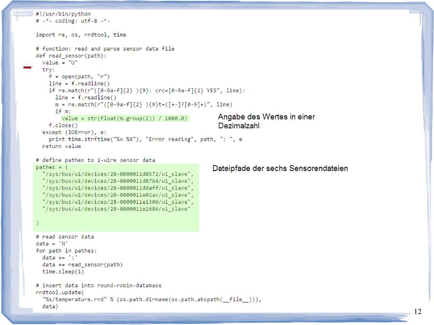
Task: Click the 'f.close()' line
Action: point(63,125)
